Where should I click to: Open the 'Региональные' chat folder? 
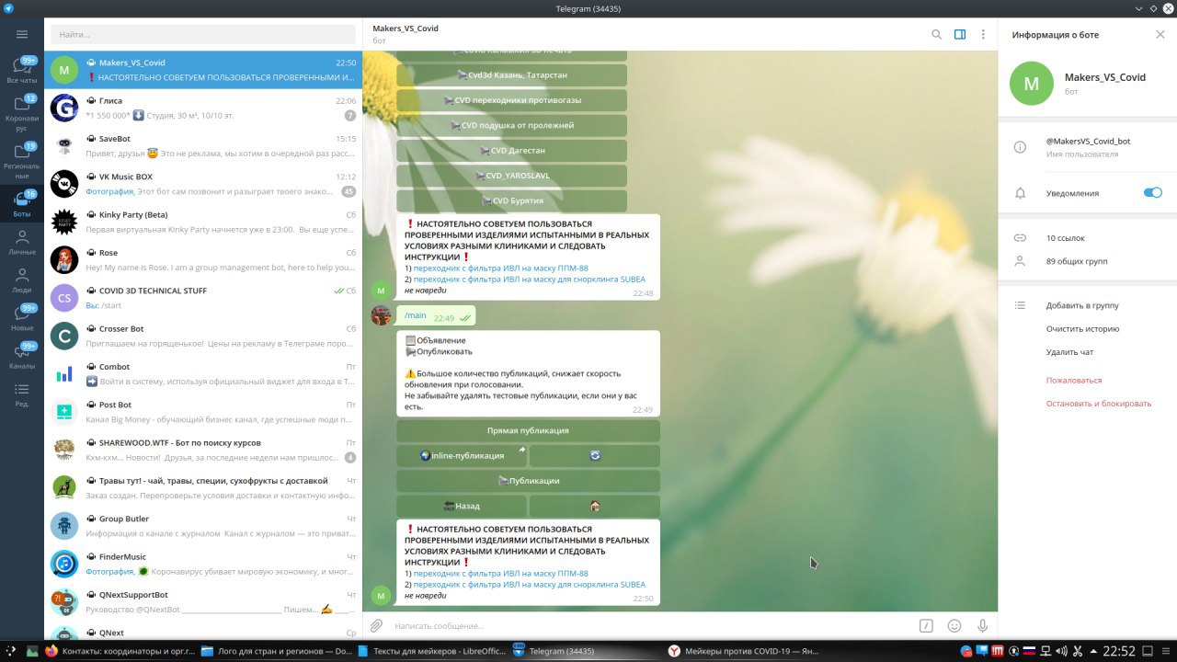22,159
